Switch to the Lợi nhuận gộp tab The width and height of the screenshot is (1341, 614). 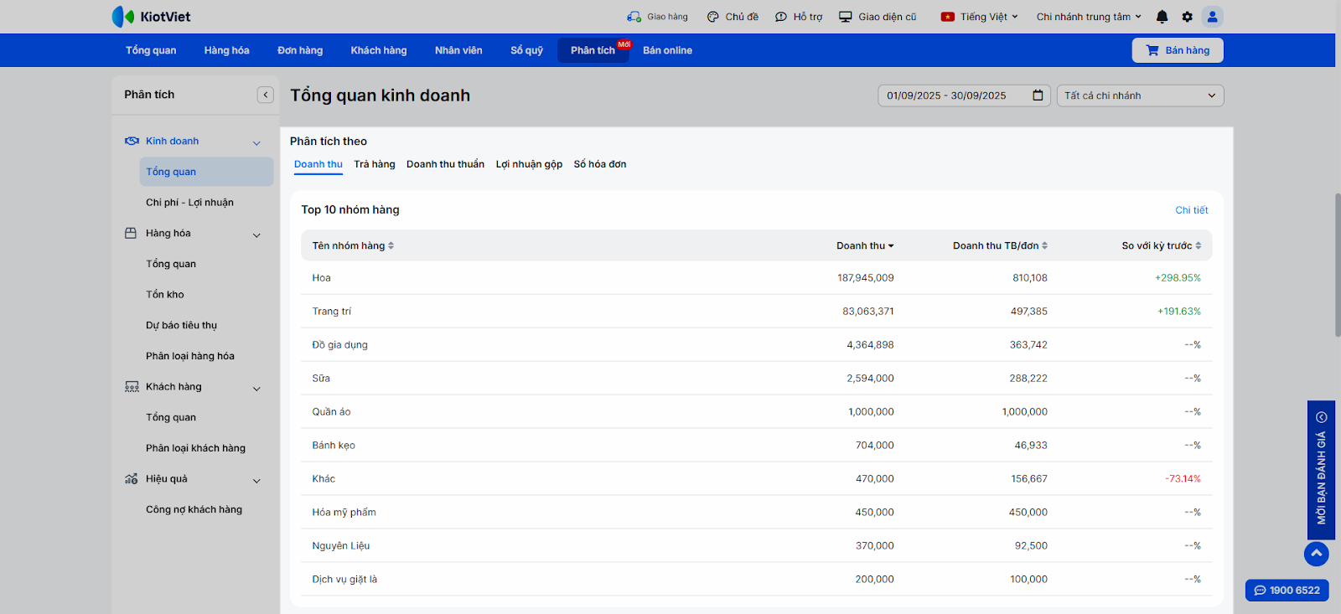(x=529, y=164)
